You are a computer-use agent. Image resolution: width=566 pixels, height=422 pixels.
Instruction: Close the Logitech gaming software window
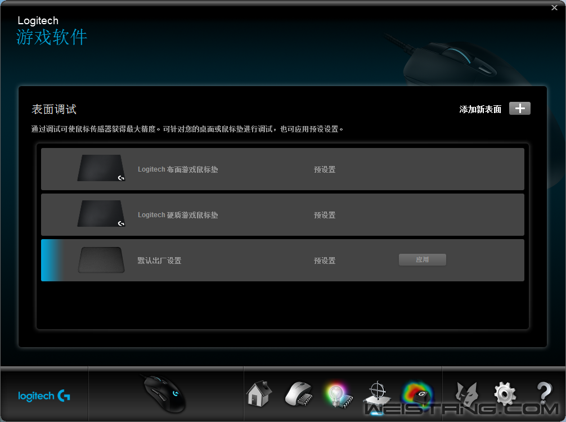click(554, 7)
